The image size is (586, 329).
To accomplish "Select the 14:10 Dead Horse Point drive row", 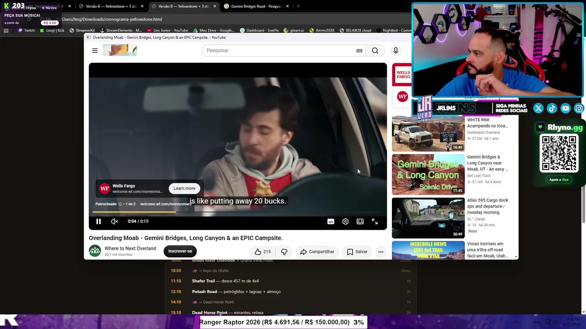I will [x=291, y=302].
